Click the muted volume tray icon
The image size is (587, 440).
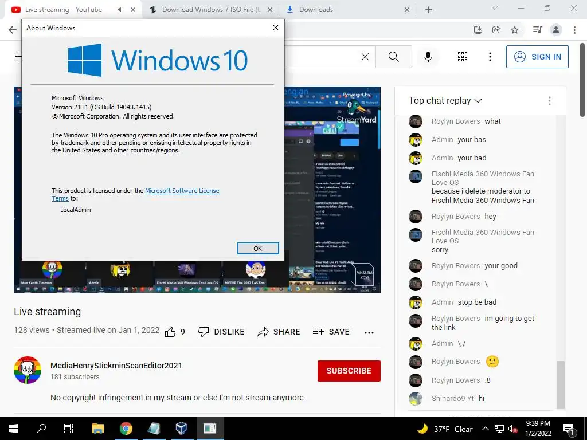click(513, 429)
